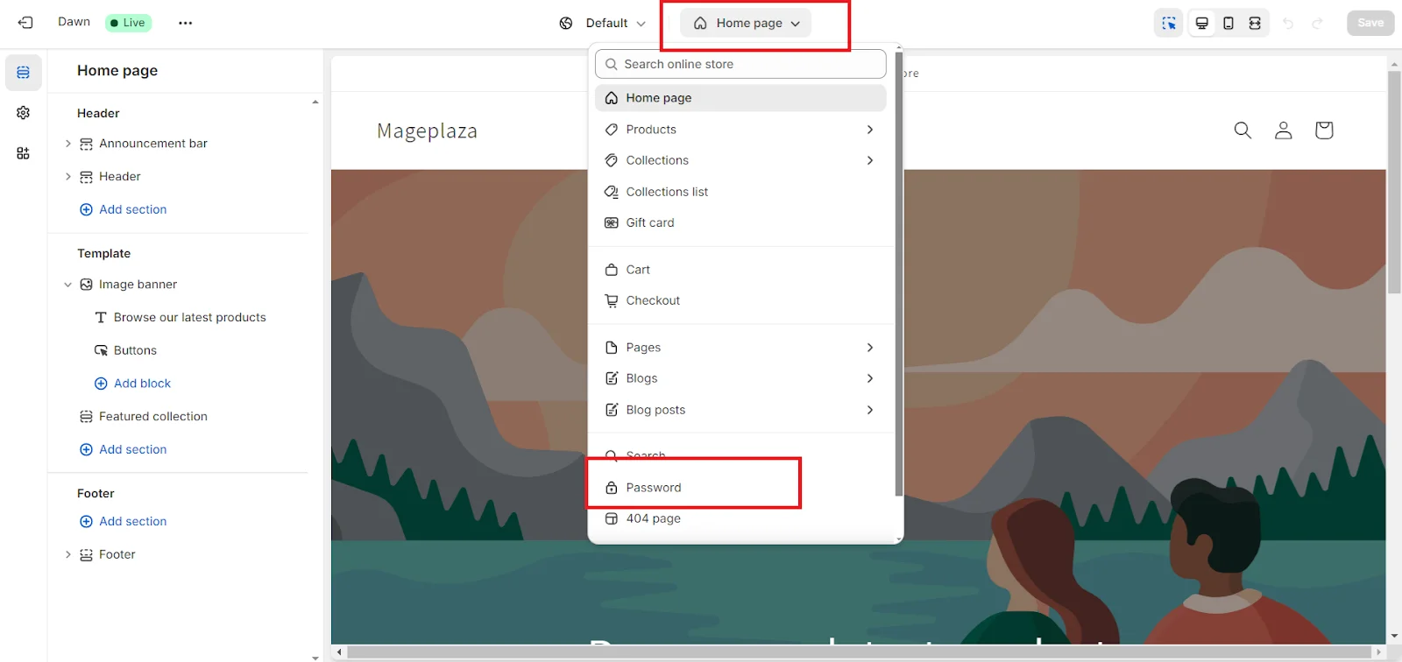The height and width of the screenshot is (662, 1402).
Task: Switch to mobile preview icon
Action: tap(1229, 24)
